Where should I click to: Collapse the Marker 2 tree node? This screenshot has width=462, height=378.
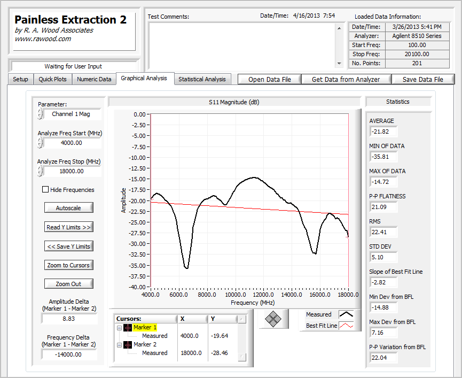119,345
